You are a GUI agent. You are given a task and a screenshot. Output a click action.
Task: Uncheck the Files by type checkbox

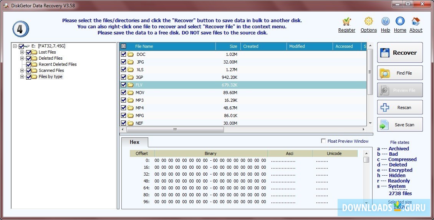pyautogui.click(x=28, y=77)
